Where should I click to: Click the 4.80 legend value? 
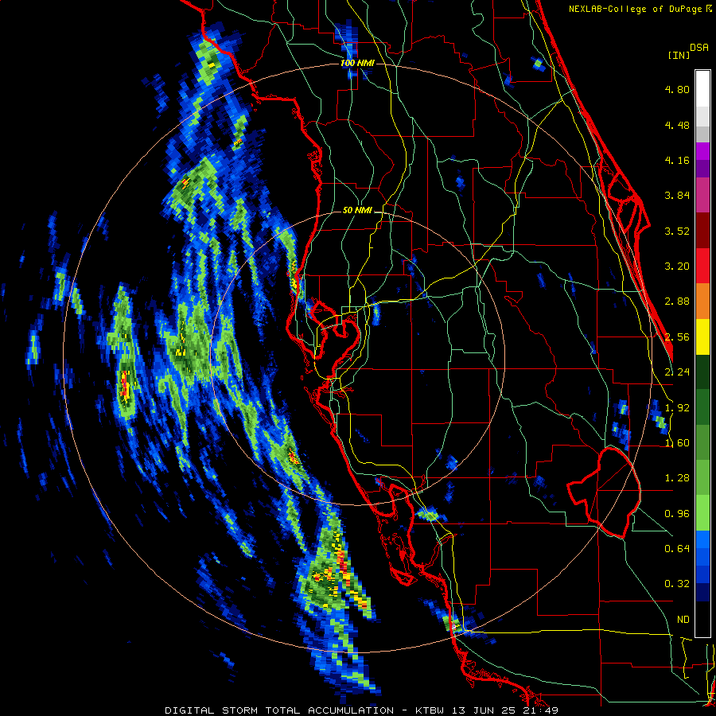[677, 89]
